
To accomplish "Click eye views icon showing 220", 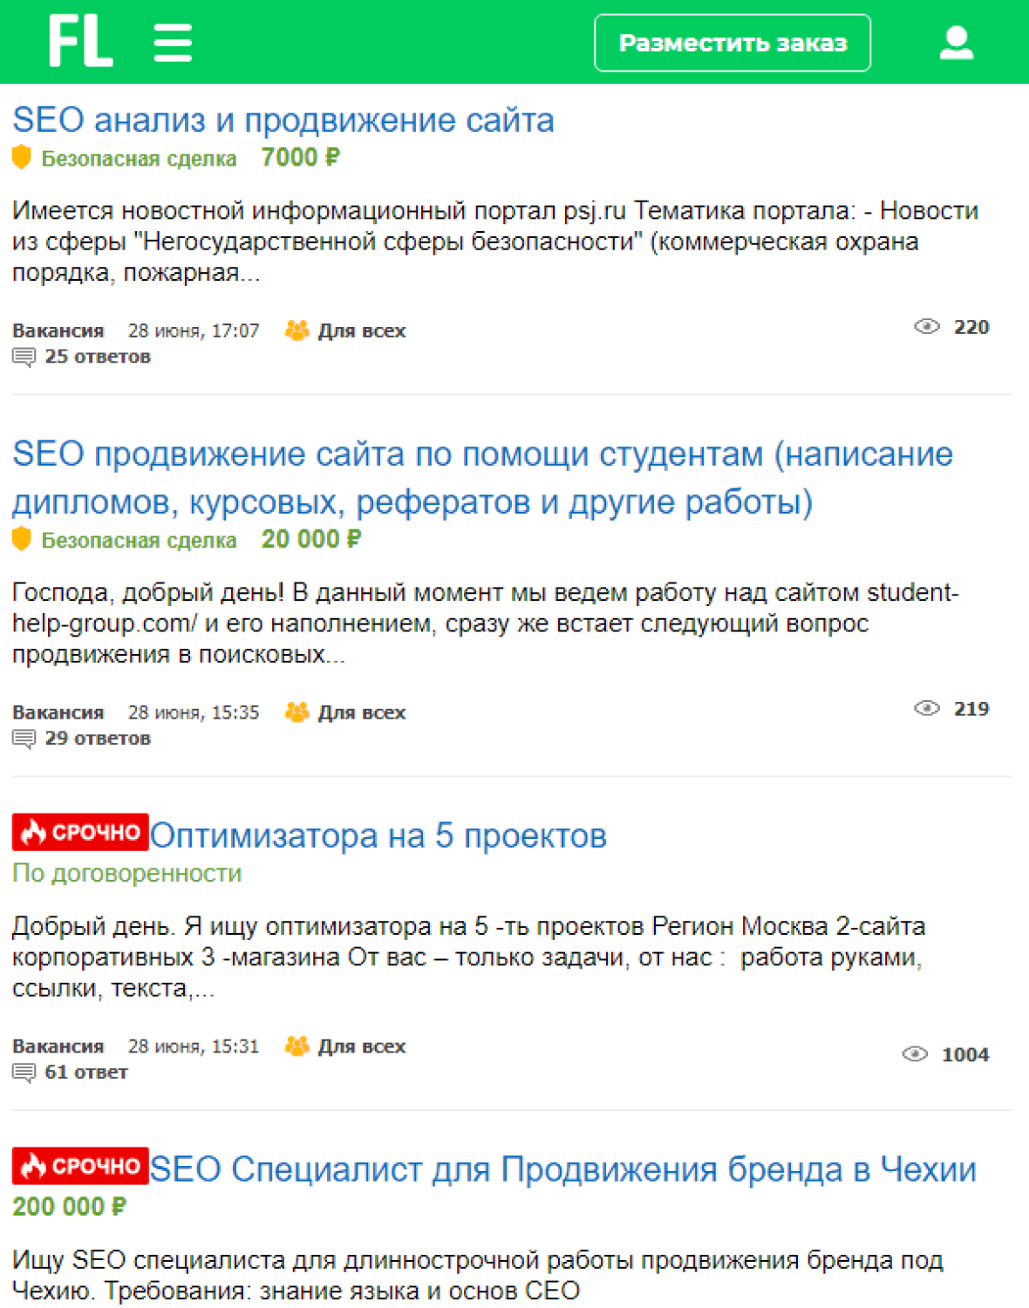I will pos(926,327).
